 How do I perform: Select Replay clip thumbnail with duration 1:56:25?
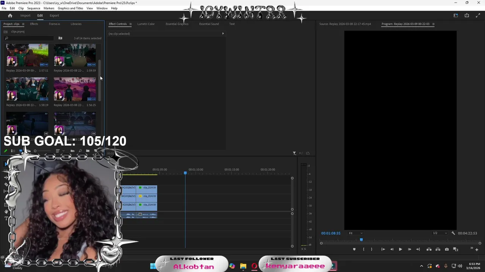click(75, 90)
